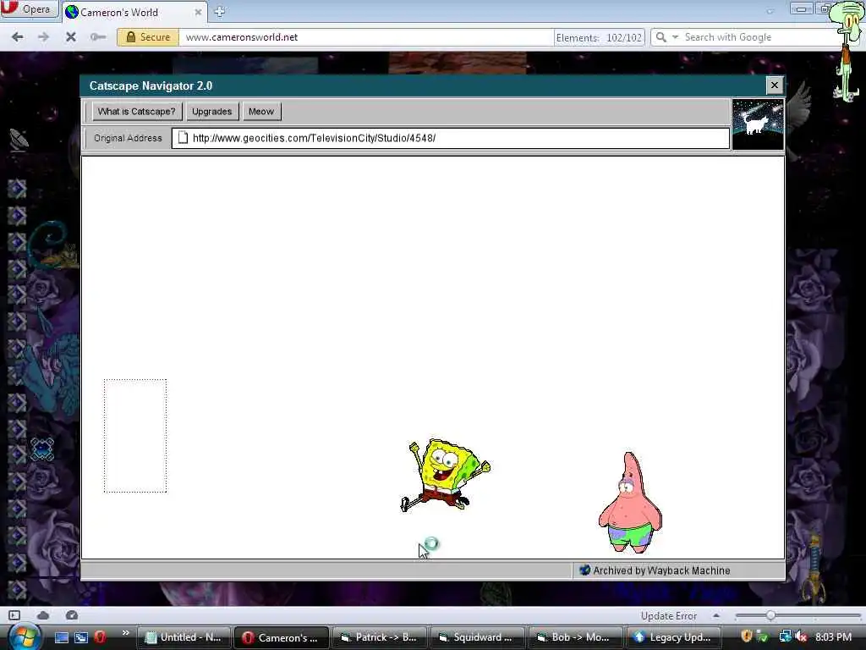This screenshot has height=650, width=866.
Task: Open the search engine dropdown arrow
Action: 675,37
